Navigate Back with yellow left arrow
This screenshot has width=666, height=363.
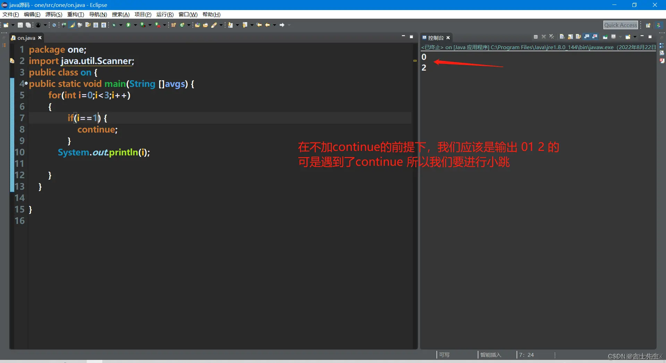tap(267, 25)
